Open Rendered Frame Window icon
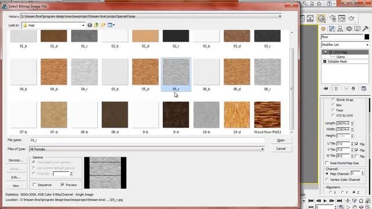This screenshot has height=209, width=372. [342, 18]
